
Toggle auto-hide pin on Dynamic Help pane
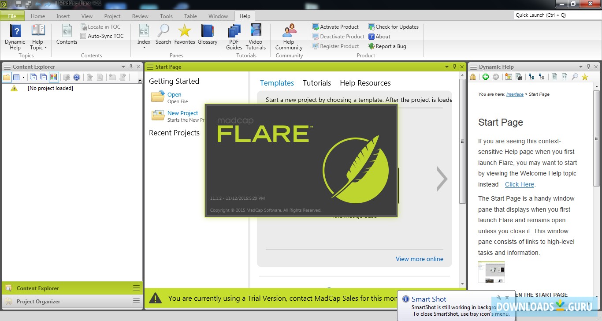(x=588, y=67)
